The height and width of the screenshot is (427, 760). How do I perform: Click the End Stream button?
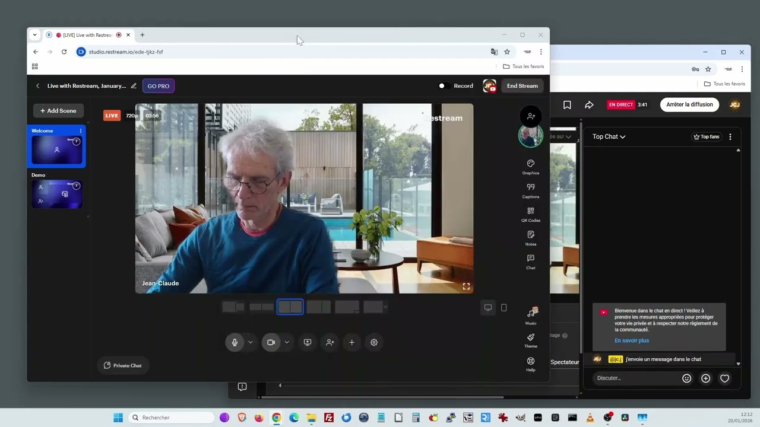(522, 86)
